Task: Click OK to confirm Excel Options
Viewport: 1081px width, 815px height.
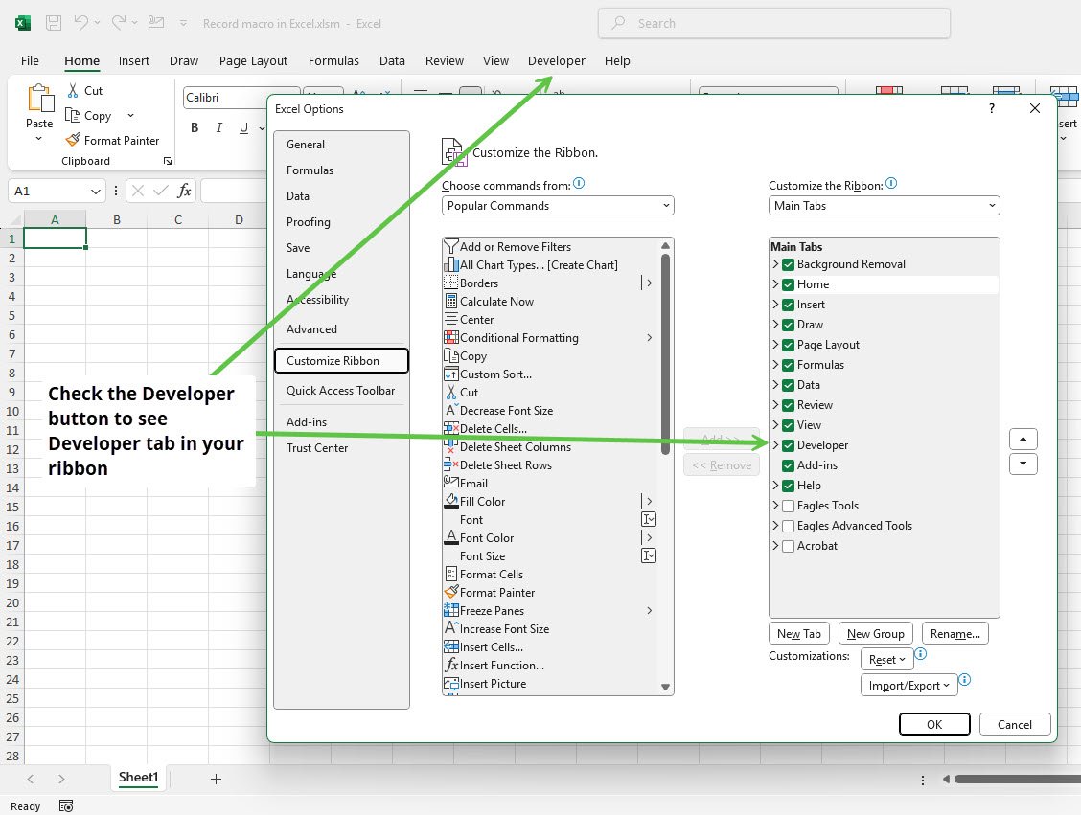Action: (934, 724)
